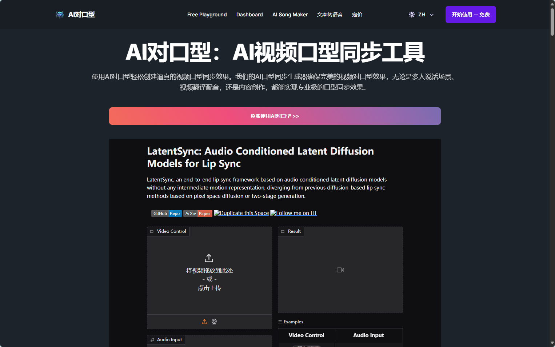This screenshot has width=555, height=347.
Task: Open 文本转语音 menu item
Action: point(330,15)
